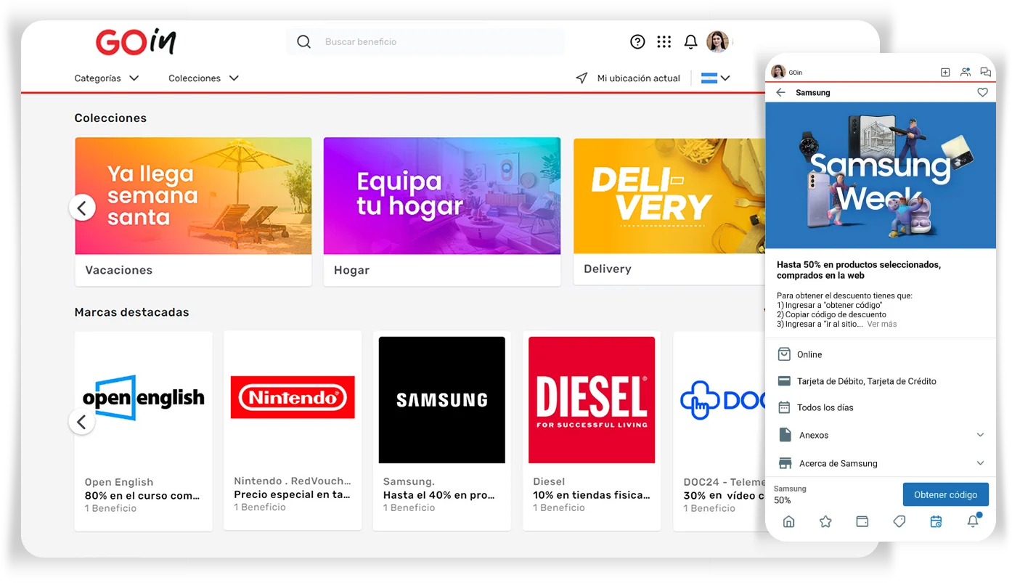Viewport: 1012px width, 583px height.
Task: Click the Online row text
Action: tap(809, 354)
